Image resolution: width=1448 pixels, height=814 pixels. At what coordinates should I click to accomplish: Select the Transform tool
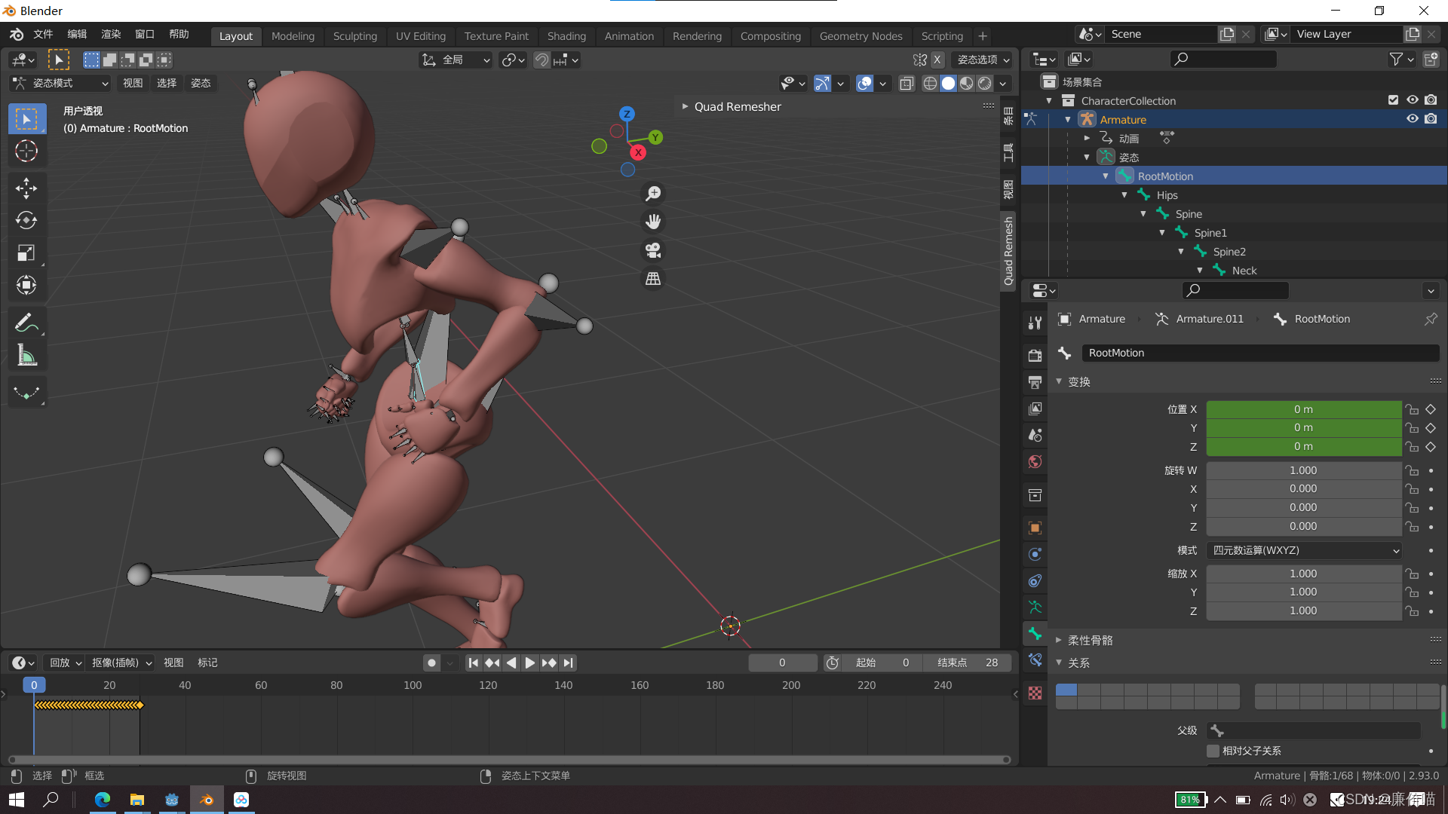click(27, 285)
